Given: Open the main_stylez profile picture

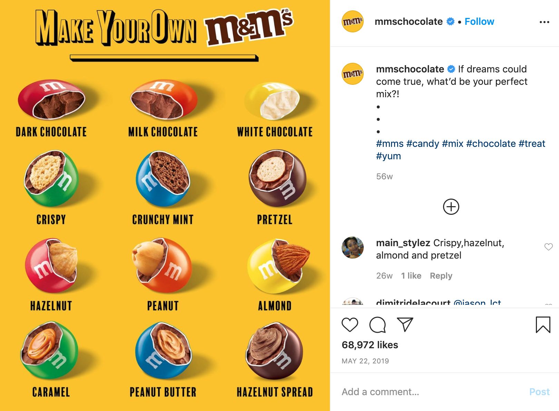Looking at the screenshot, I should coord(352,247).
